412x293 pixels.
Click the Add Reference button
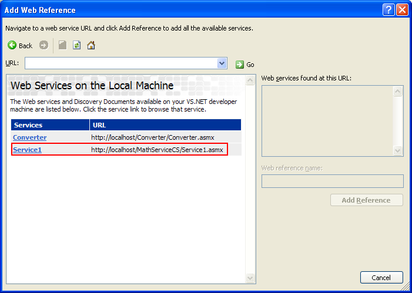[366, 200]
